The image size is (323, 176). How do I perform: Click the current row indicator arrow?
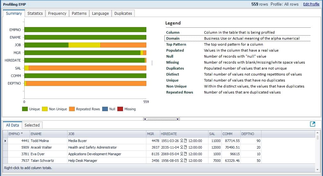click(5, 141)
